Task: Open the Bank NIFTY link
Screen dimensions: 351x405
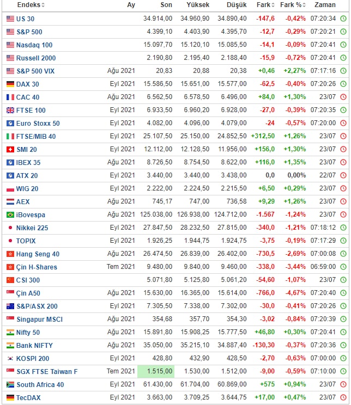Action: 34,345
